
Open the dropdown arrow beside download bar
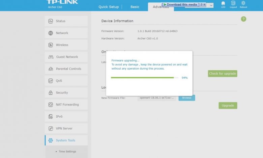coord(211,5)
